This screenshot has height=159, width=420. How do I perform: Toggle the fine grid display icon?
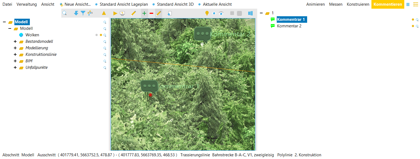tap(239, 13)
